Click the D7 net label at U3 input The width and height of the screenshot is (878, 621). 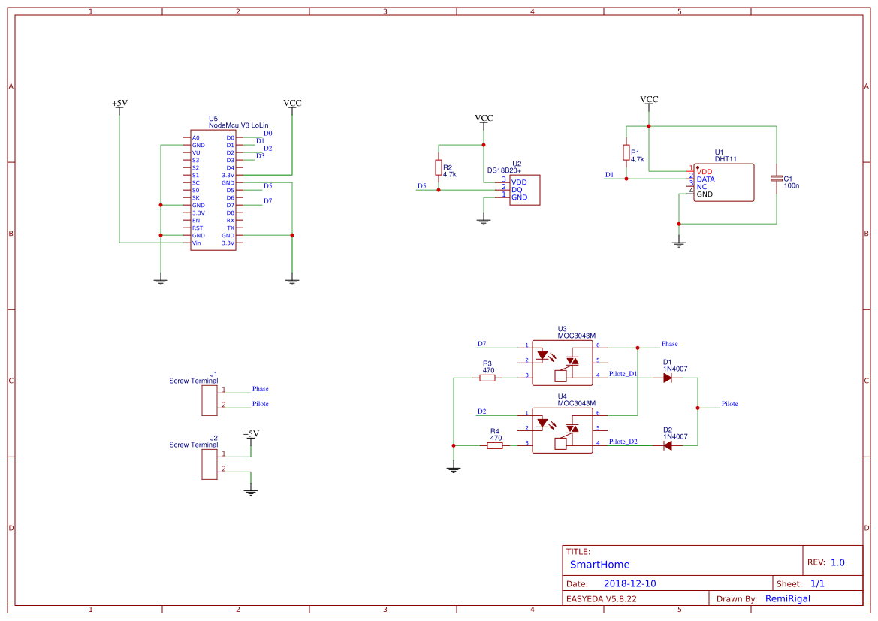(x=481, y=344)
